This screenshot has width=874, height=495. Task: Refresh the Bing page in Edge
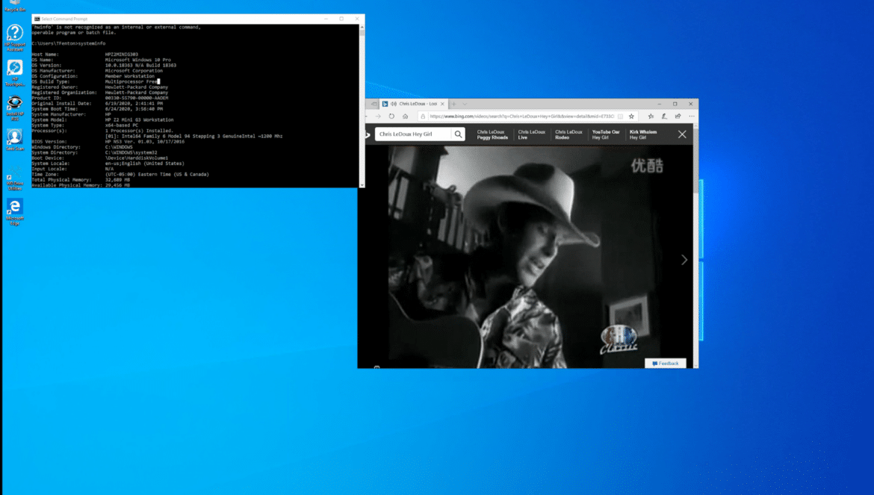pyautogui.click(x=392, y=116)
